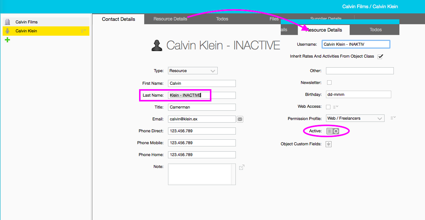This screenshot has width=425, height=220.
Task: Select the Todos tab in the inset panel
Action: point(376,30)
